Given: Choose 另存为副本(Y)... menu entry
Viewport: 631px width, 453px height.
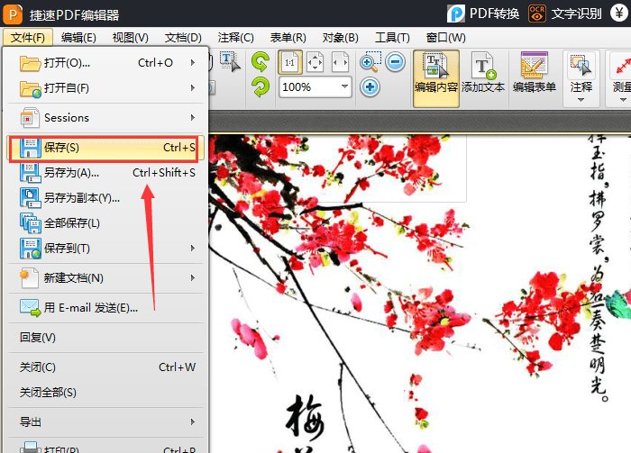Looking at the screenshot, I should tap(105, 198).
